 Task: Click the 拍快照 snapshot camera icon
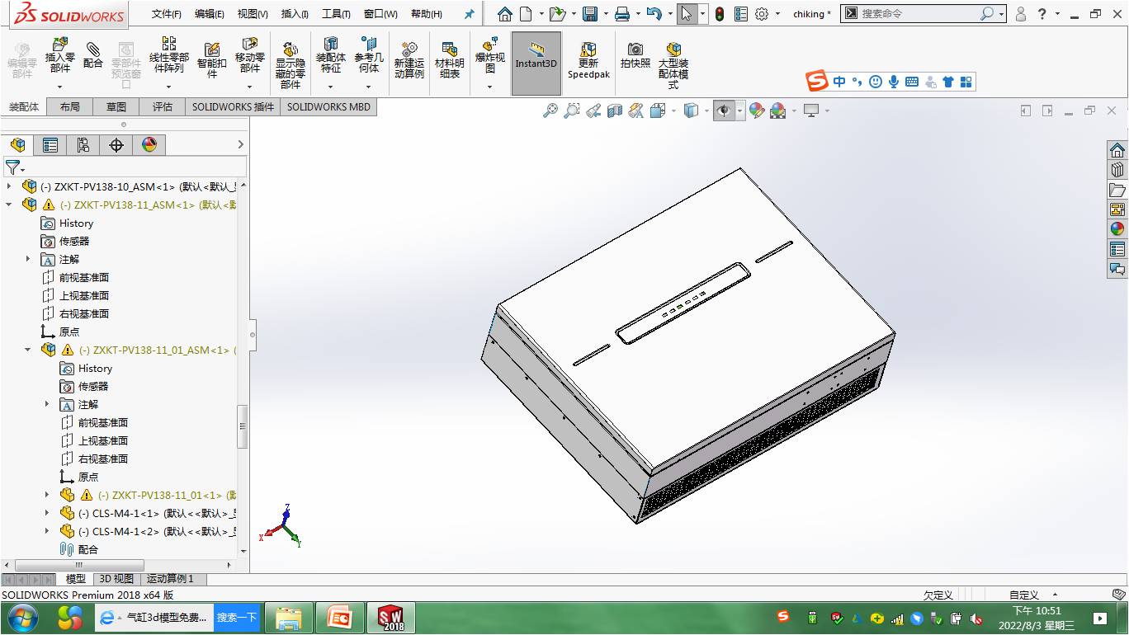coord(635,54)
